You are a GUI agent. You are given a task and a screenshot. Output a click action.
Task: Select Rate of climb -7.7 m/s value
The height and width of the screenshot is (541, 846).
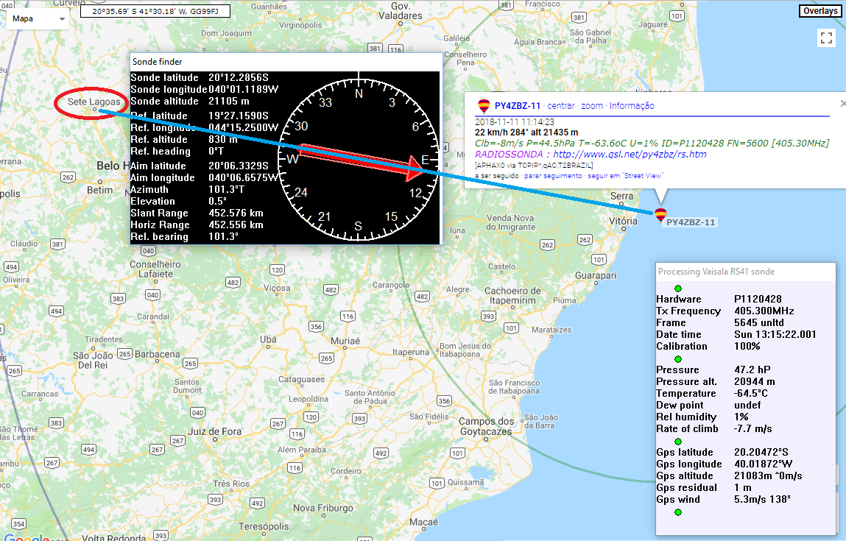tap(752, 429)
